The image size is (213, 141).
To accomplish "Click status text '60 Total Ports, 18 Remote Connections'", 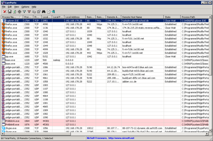I will (21, 138).
